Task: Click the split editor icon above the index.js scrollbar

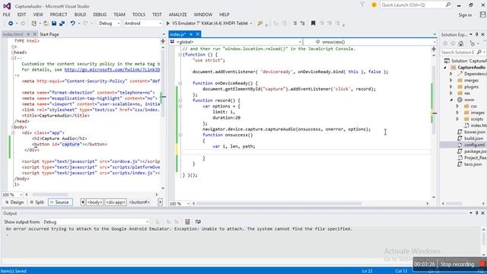Action: 434,49
